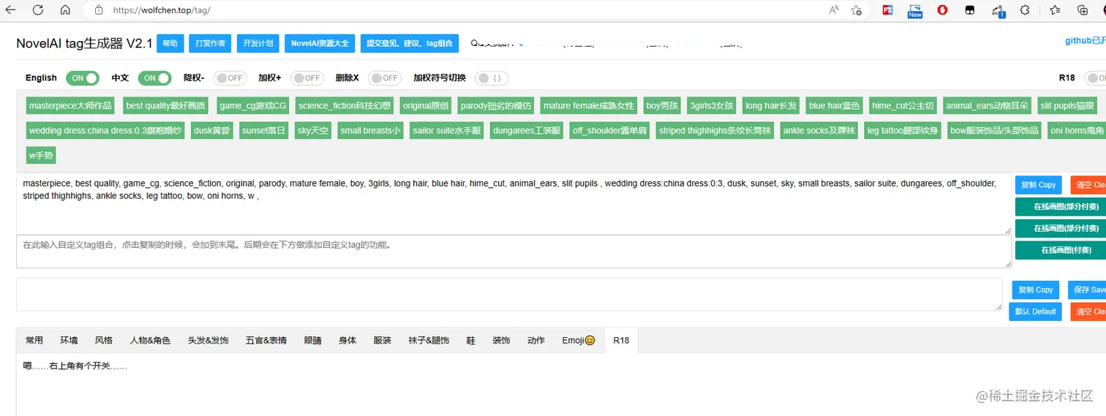Viewport: 1106px width, 416px height.
Task: Turn on the R18 switch
Action: pyautogui.click(x=1094, y=78)
